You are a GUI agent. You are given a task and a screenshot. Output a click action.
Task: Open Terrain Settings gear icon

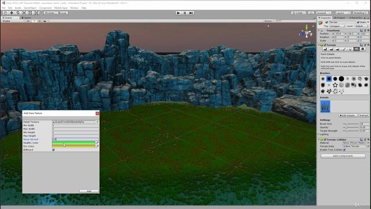[x=362, y=49]
